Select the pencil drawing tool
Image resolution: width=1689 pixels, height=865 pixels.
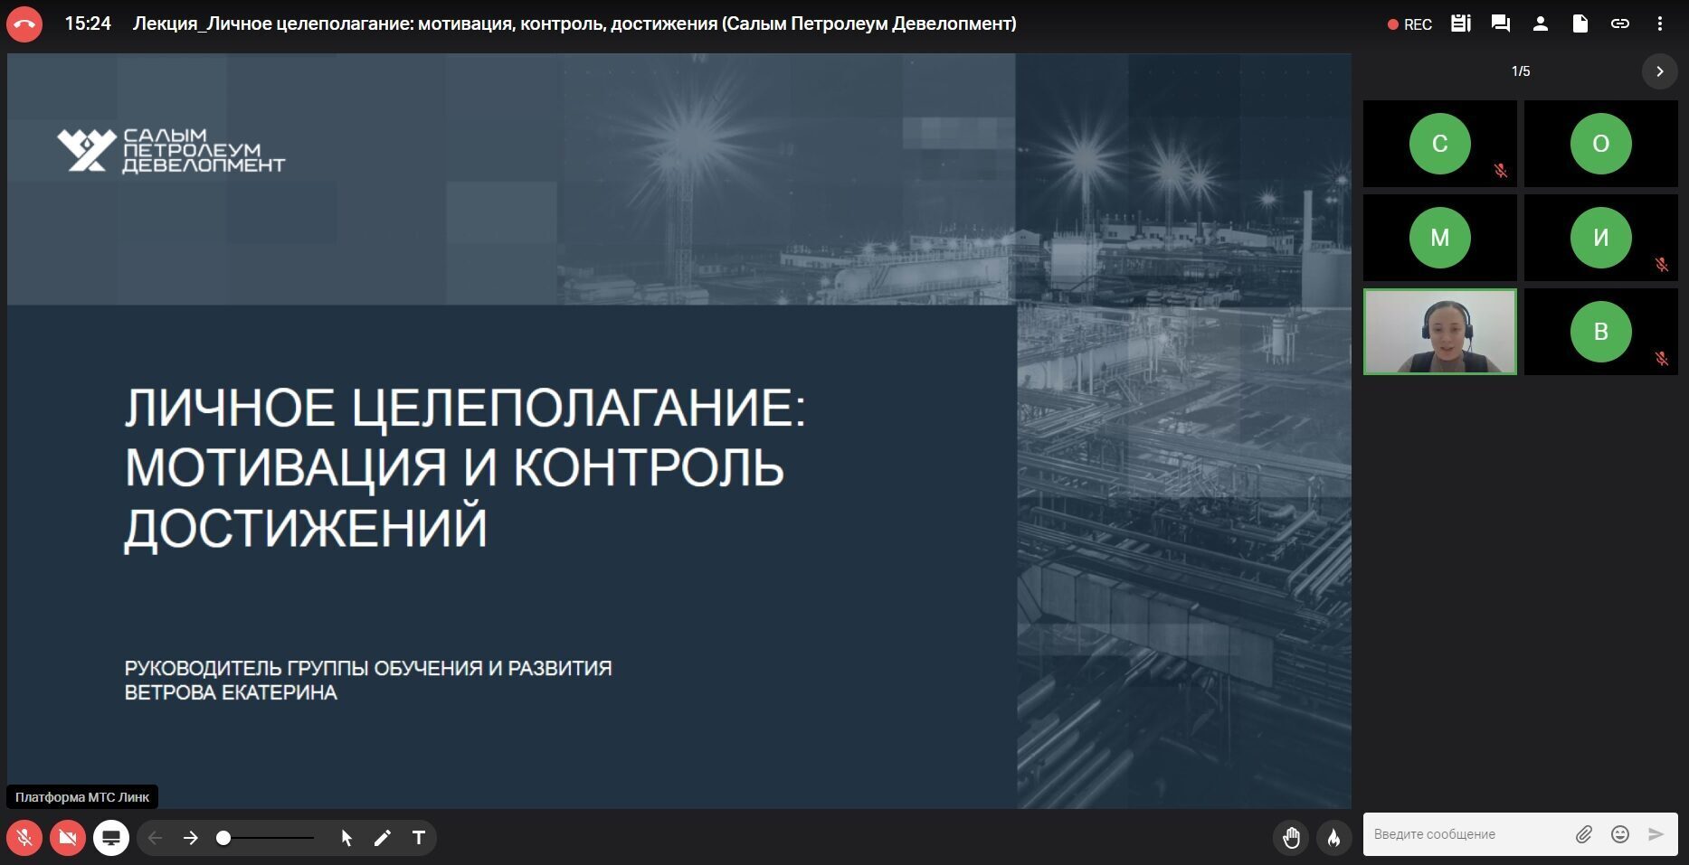click(382, 838)
